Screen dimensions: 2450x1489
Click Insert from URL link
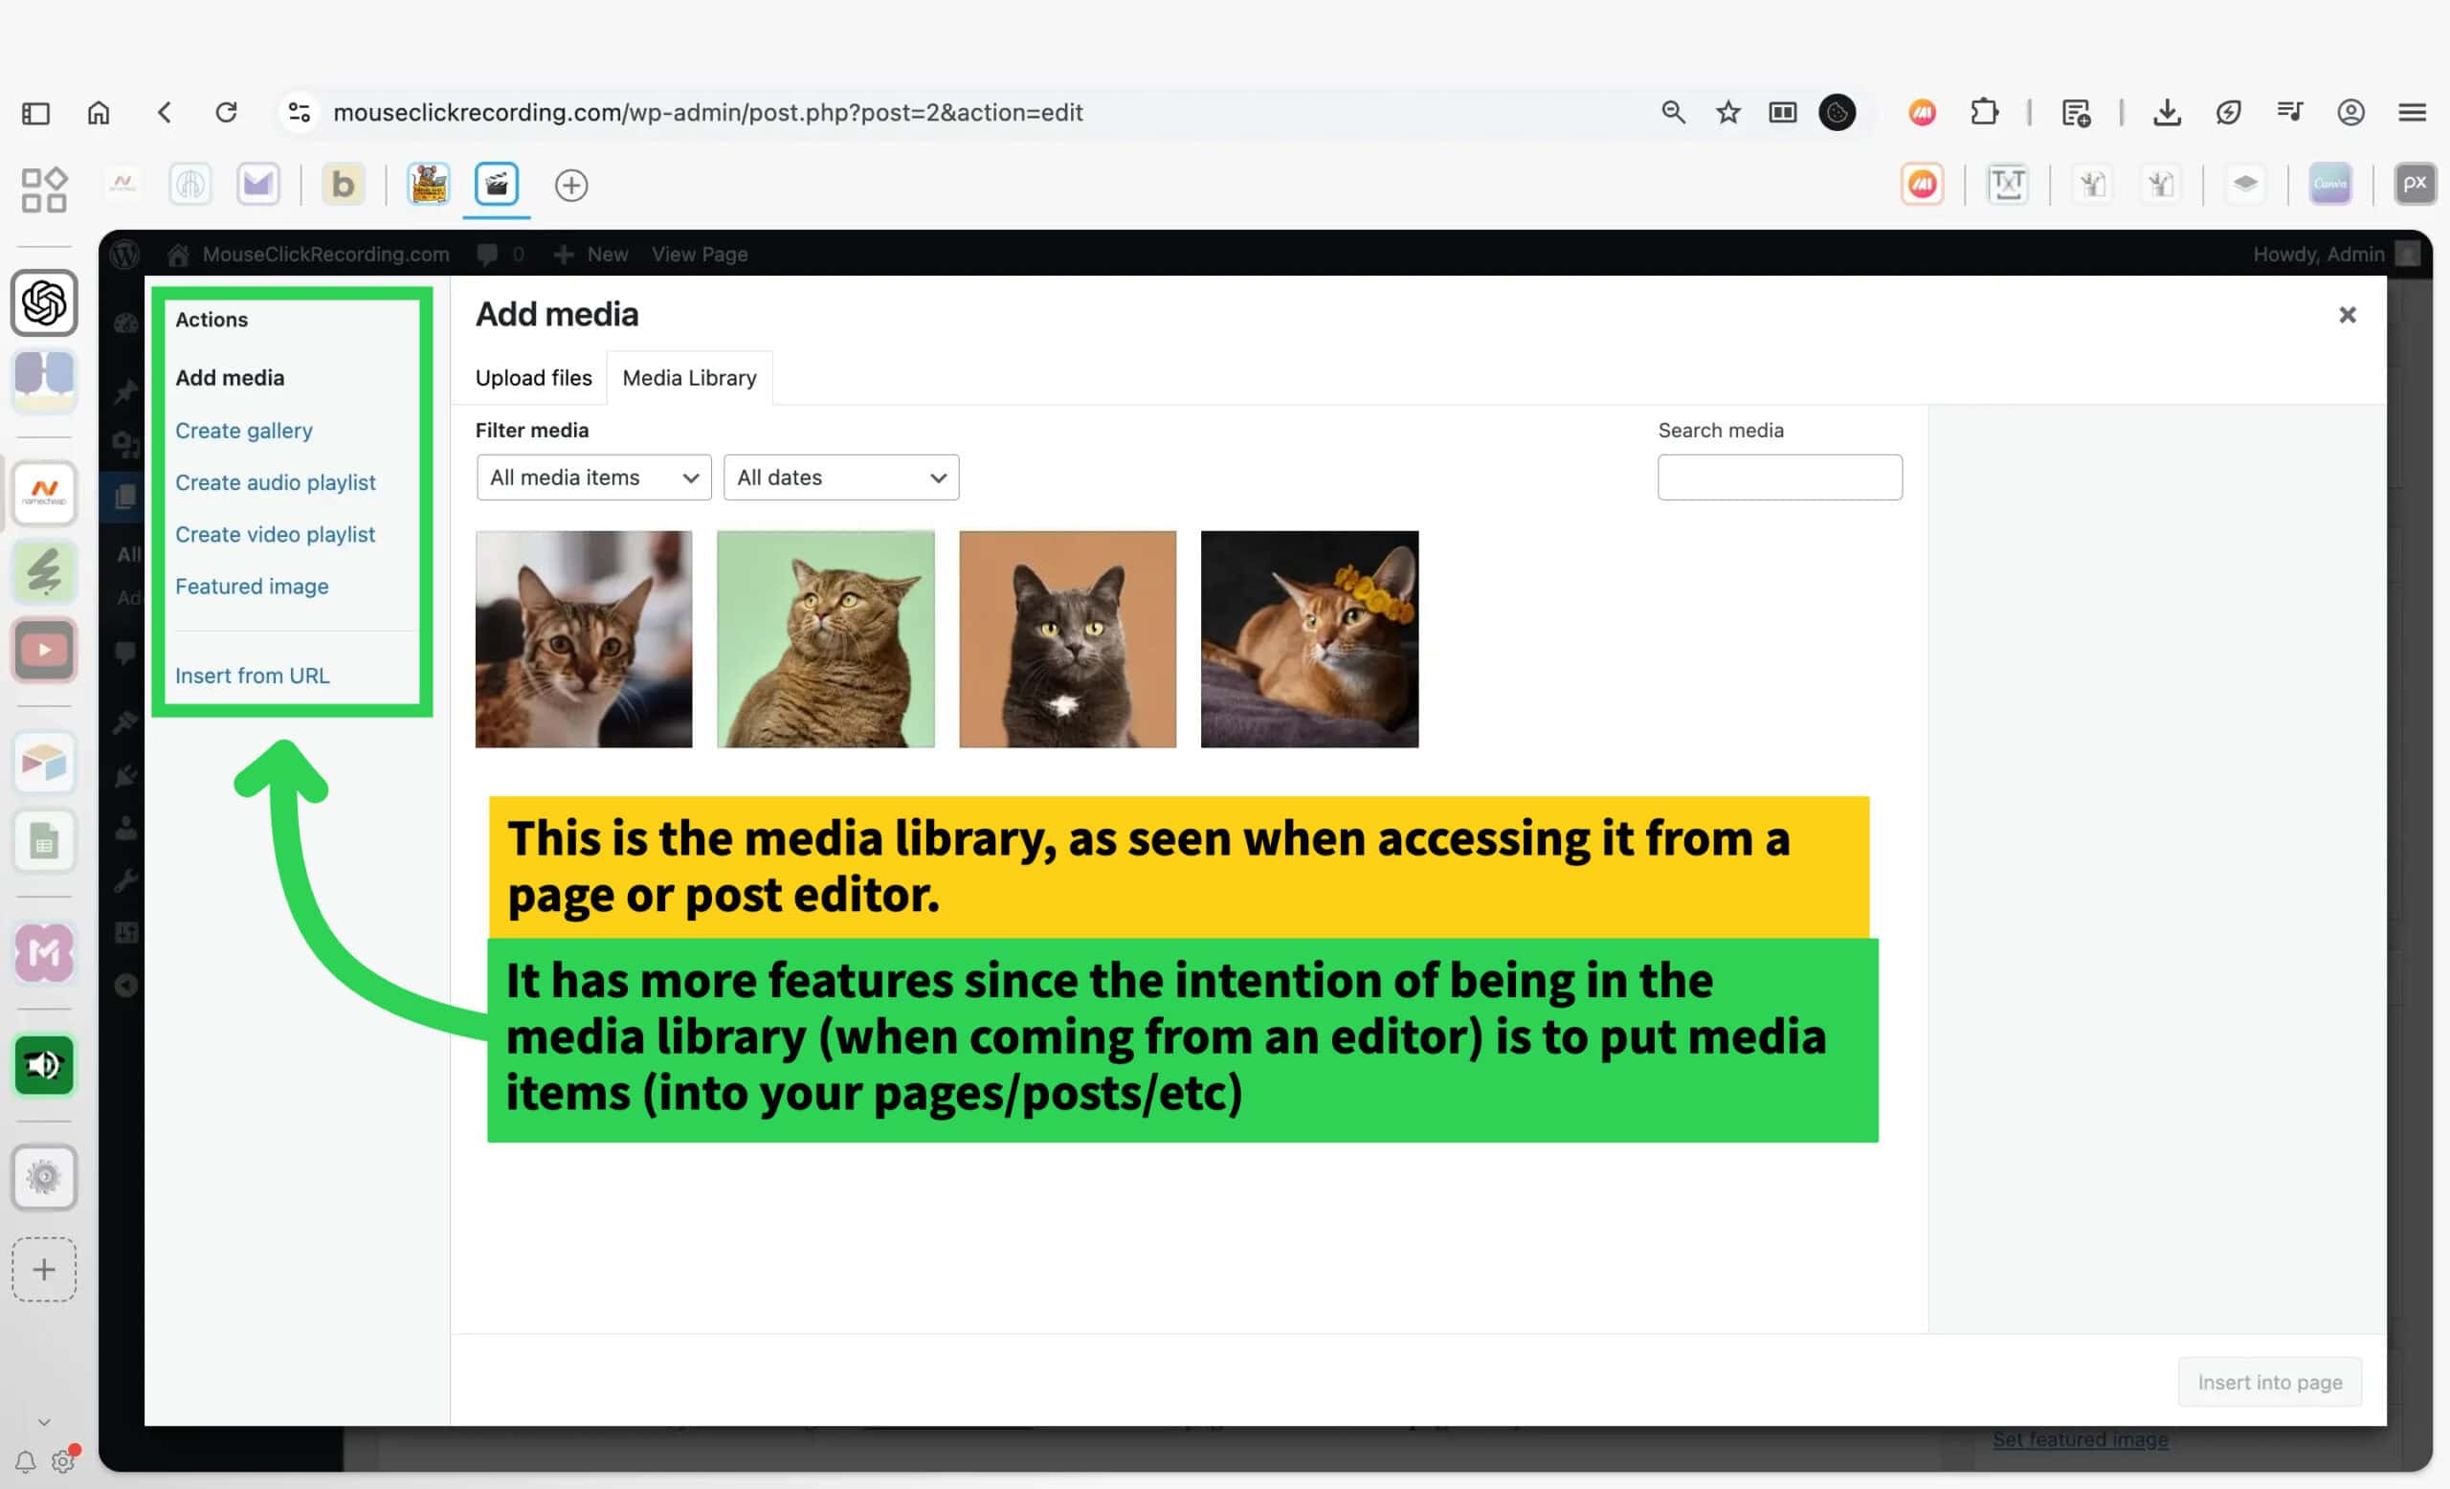point(252,676)
